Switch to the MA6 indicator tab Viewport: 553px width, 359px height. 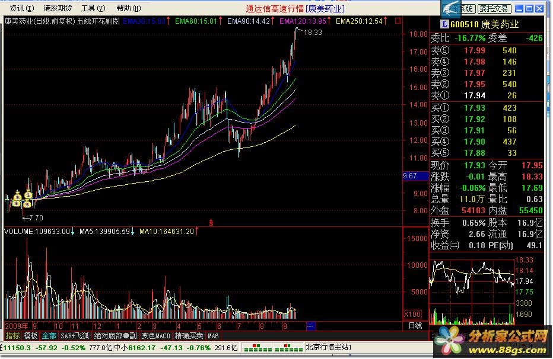click(x=213, y=336)
